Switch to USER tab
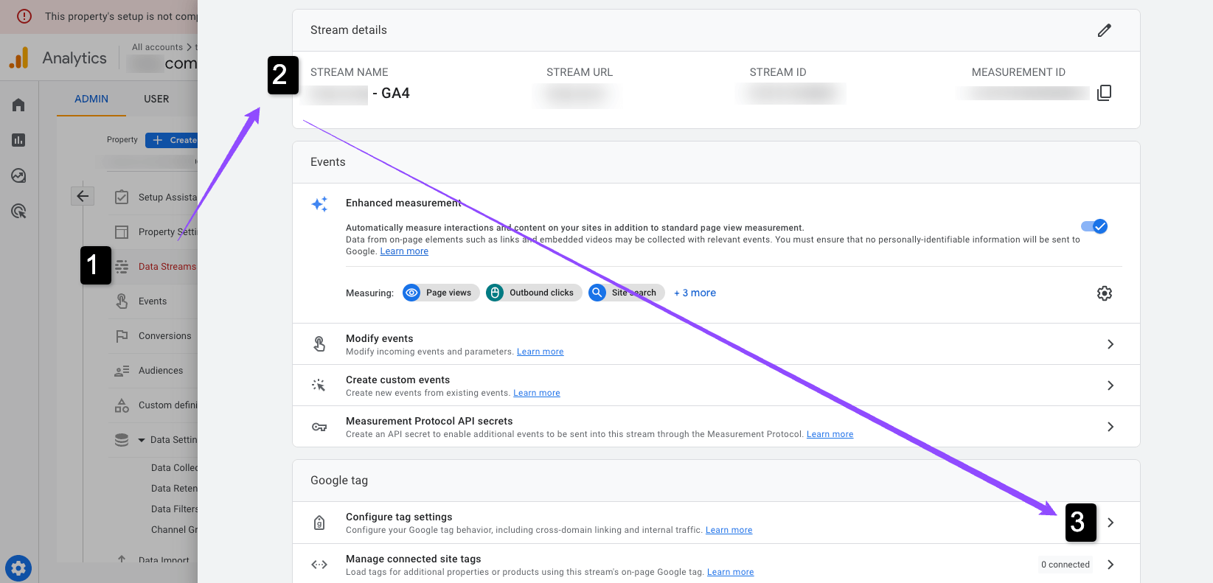Image resolution: width=1213 pixels, height=583 pixels. click(156, 99)
